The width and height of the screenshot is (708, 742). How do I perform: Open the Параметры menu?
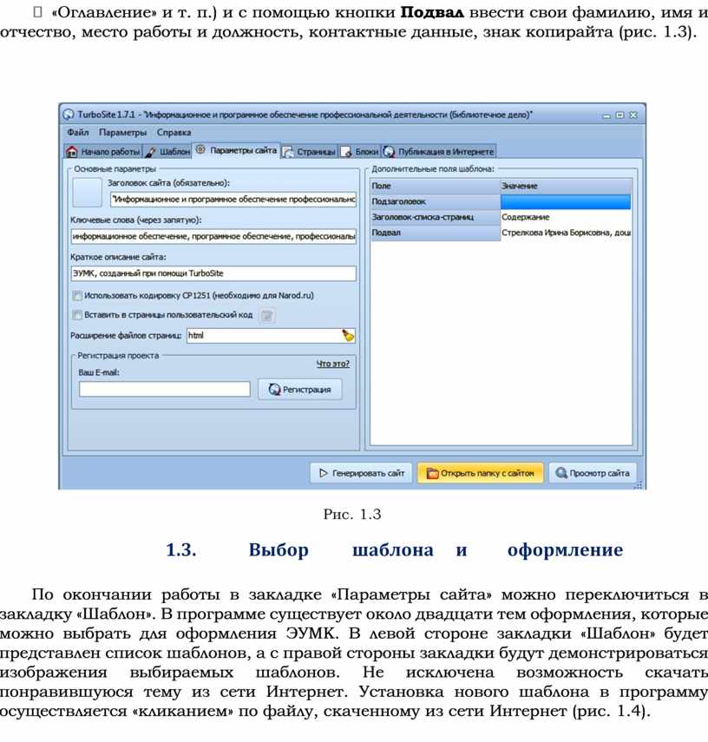pyautogui.click(x=122, y=133)
